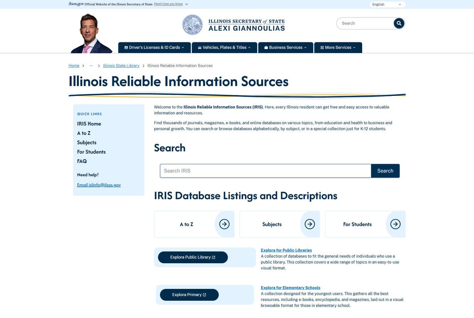The image size is (474, 318).
Task: Open Subjects quick link in sidebar
Action: pyautogui.click(x=87, y=142)
